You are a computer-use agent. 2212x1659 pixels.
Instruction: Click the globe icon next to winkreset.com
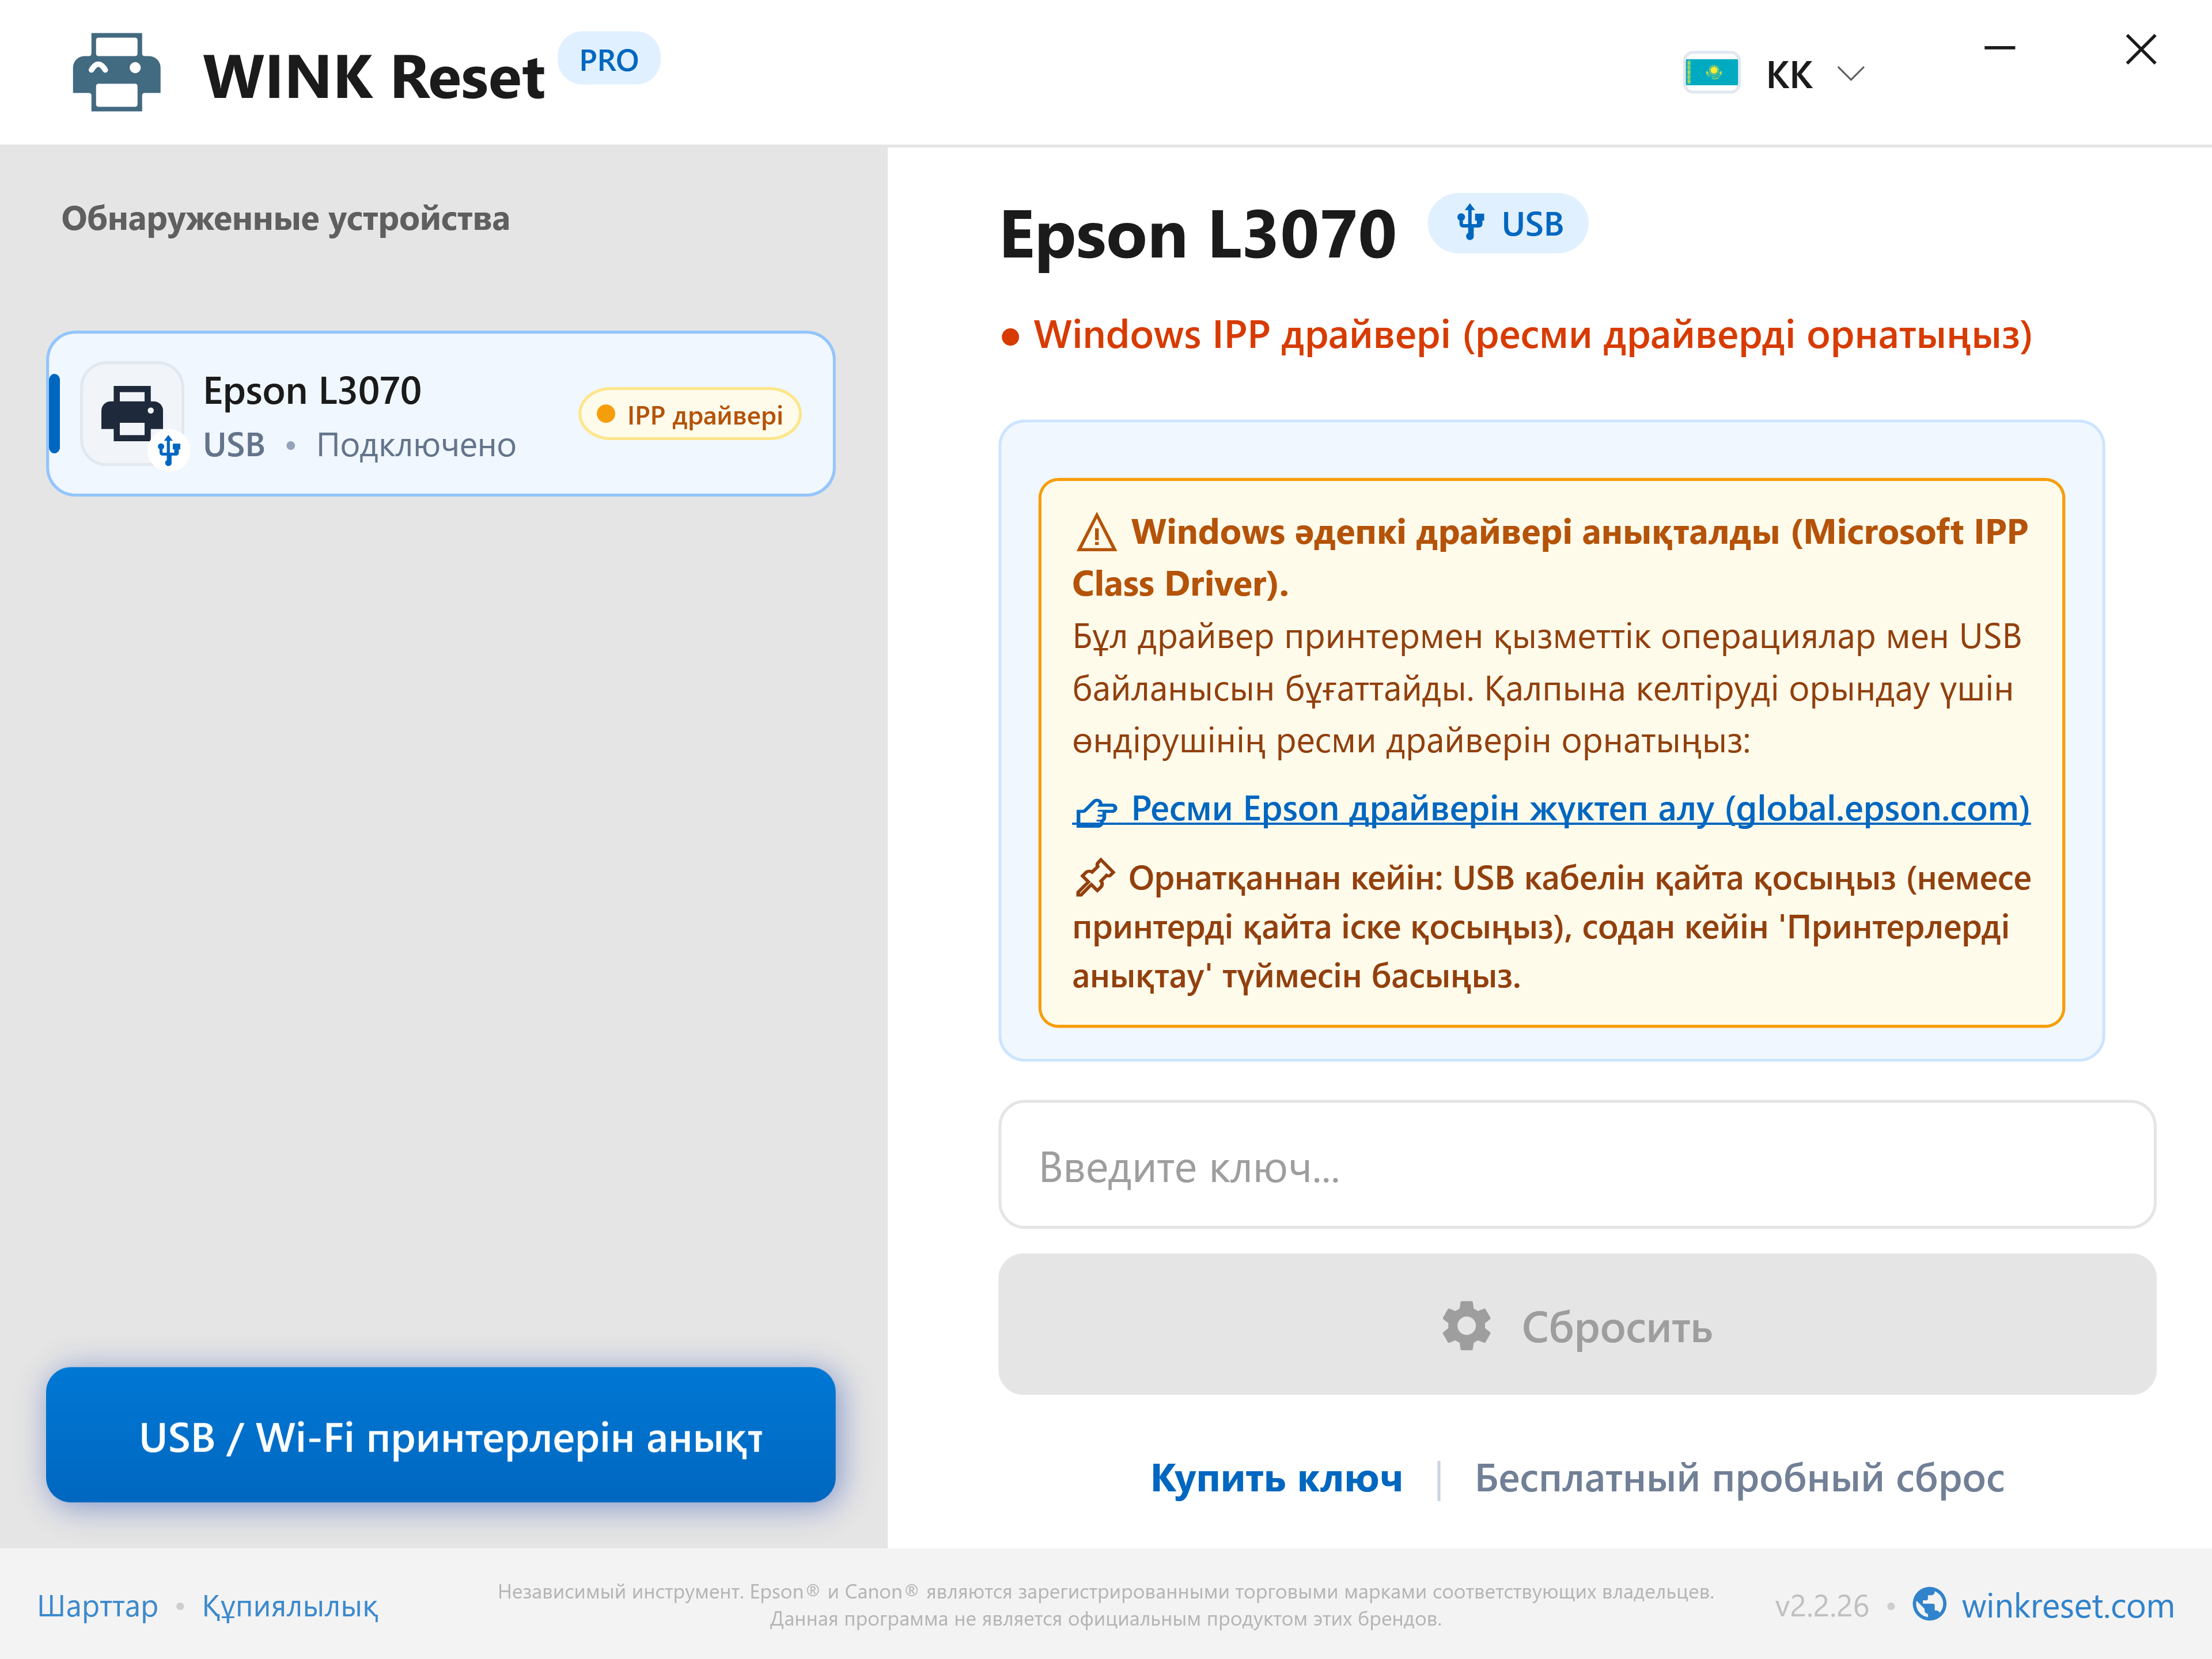[1929, 1604]
